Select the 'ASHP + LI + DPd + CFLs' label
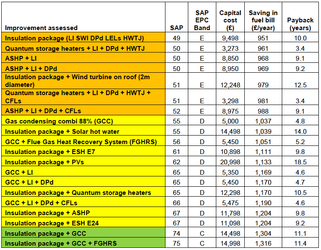 [43, 111]
